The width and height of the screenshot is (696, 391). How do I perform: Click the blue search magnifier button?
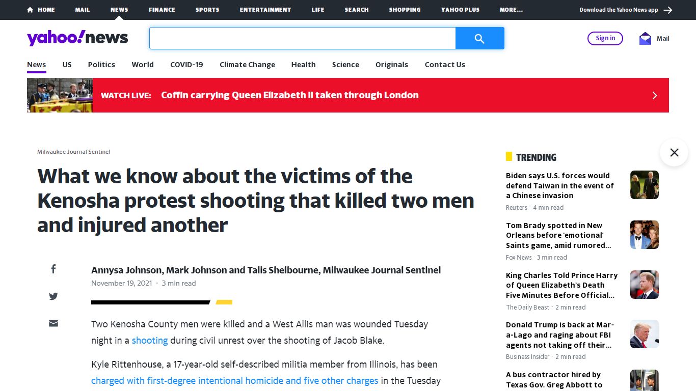(x=479, y=38)
